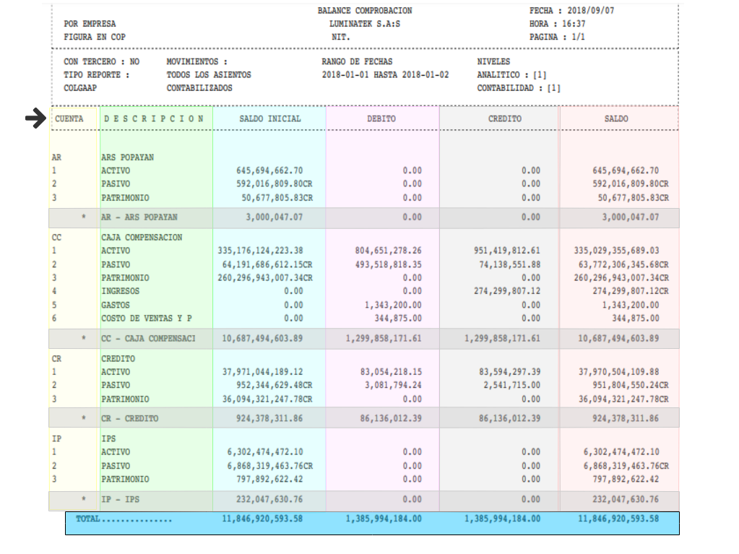739x554 pixels.
Task: Click the INGRESOS row description
Action: (x=120, y=291)
